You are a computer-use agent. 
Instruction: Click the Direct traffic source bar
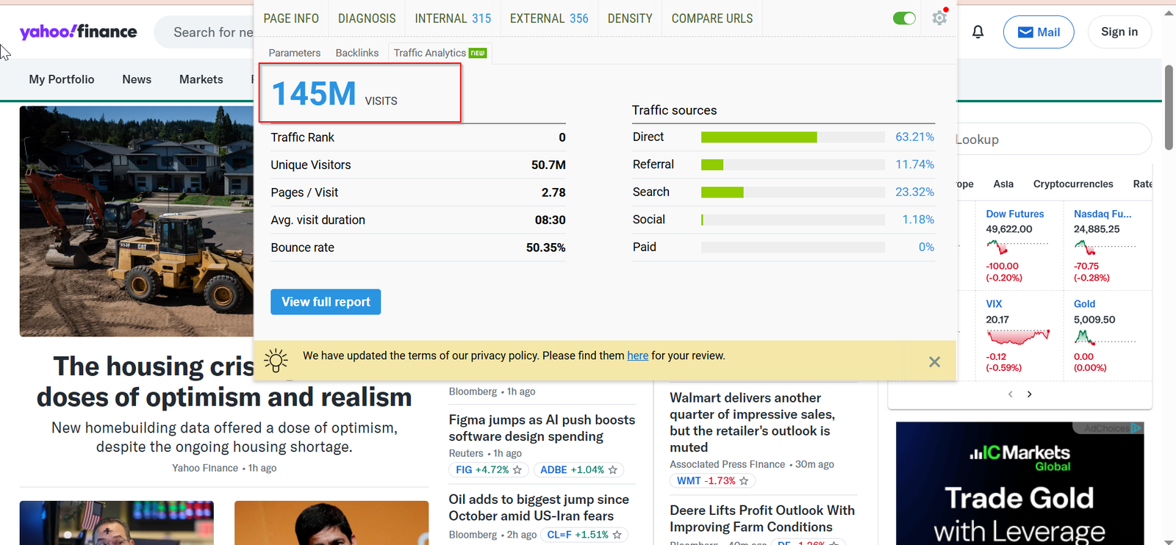792,137
